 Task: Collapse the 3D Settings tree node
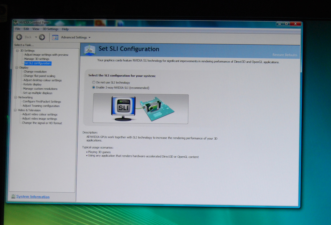tap(18, 51)
